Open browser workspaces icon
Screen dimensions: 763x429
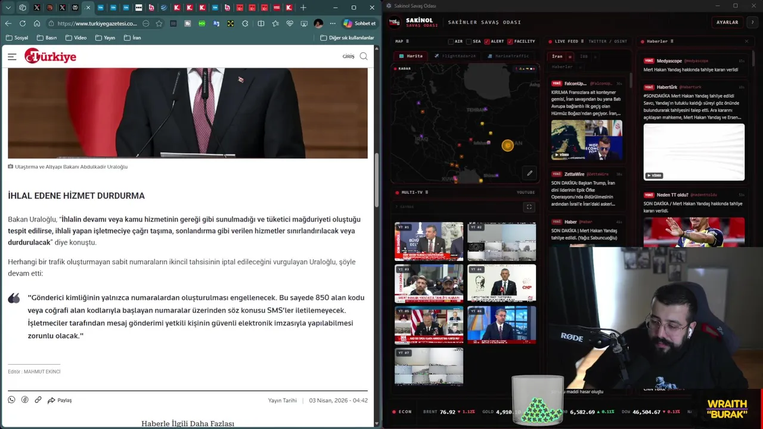tap(23, 7)
